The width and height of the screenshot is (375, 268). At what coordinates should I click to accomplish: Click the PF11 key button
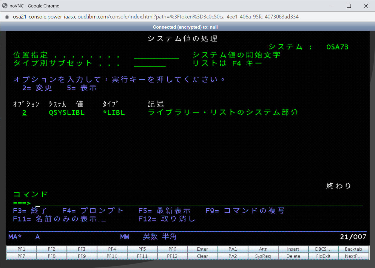[142, 256]
